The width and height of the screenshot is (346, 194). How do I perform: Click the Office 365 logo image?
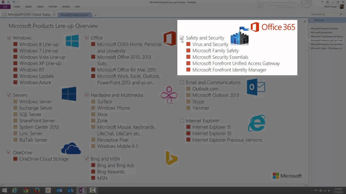pos(273,27)
